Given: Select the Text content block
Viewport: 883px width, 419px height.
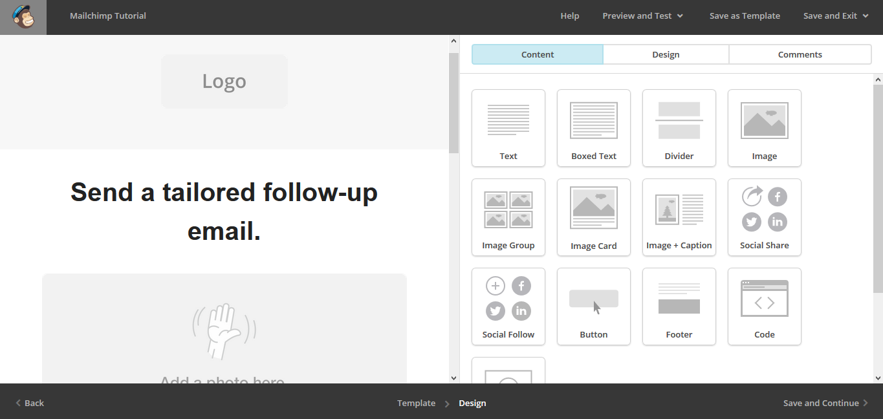Looking at the screenshot, I should 508,128.
